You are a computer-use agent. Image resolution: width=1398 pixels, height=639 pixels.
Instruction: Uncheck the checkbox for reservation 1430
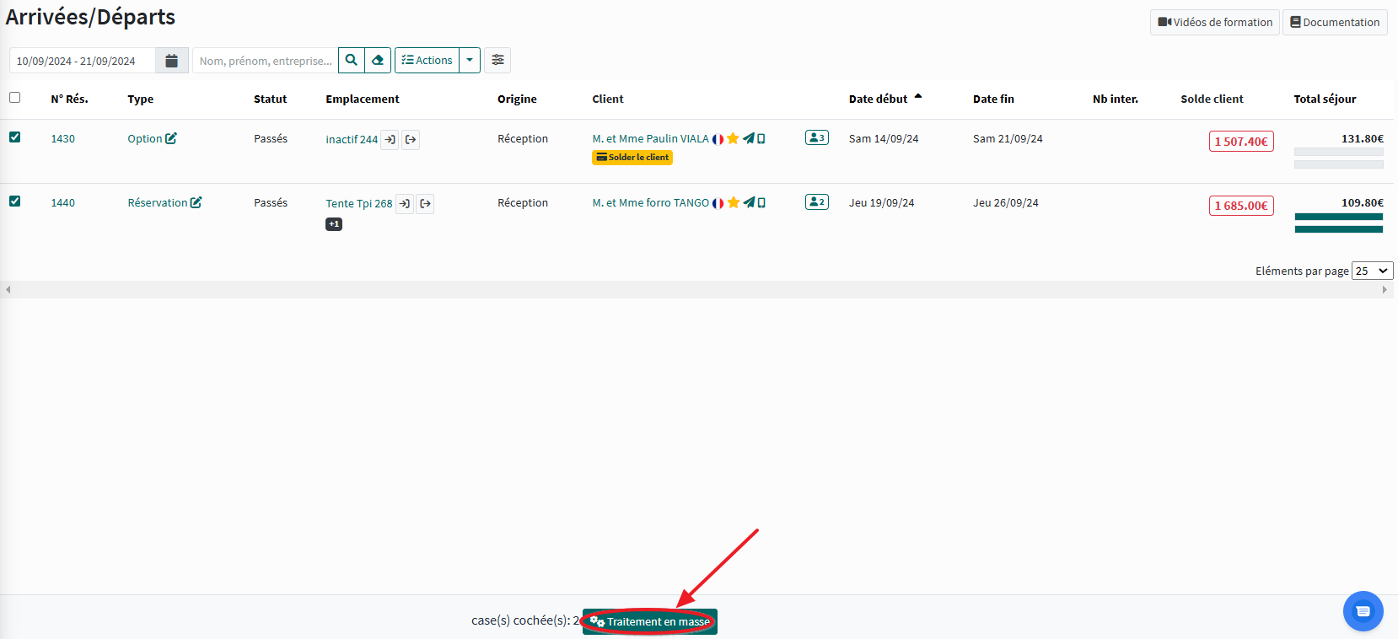click(15, 137)
